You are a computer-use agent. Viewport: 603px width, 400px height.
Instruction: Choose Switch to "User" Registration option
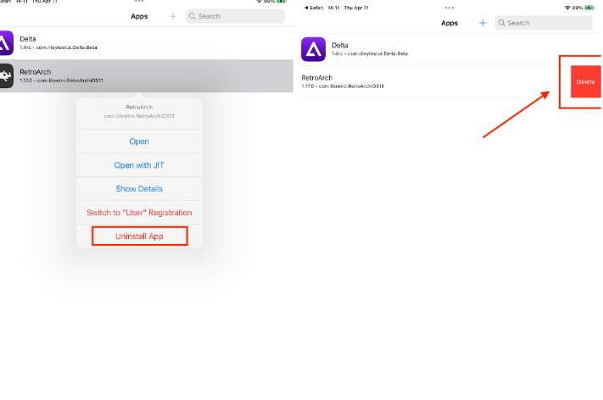click(x=139, y=213)
